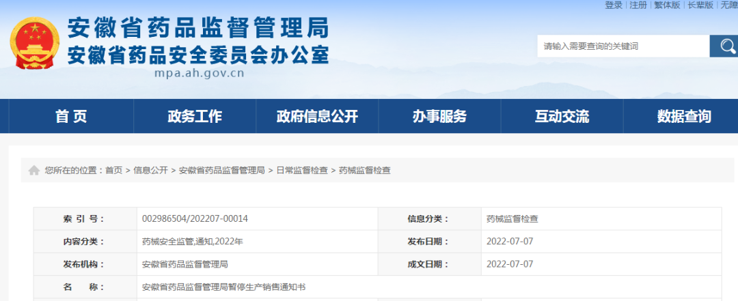The height and width of the screenshot is (301, 738).
Task: Click 首页 in the breadcrumb path
Action: tap(113, 170)
